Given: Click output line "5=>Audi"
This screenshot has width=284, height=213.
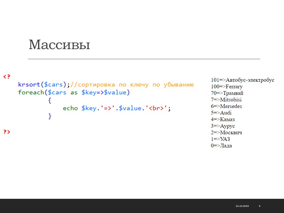Looking at the screenshot, I should click(221, 113).
